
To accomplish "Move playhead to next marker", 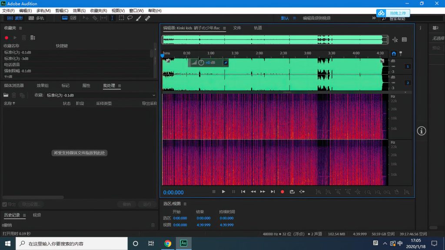I will click(x=273, y=192).
